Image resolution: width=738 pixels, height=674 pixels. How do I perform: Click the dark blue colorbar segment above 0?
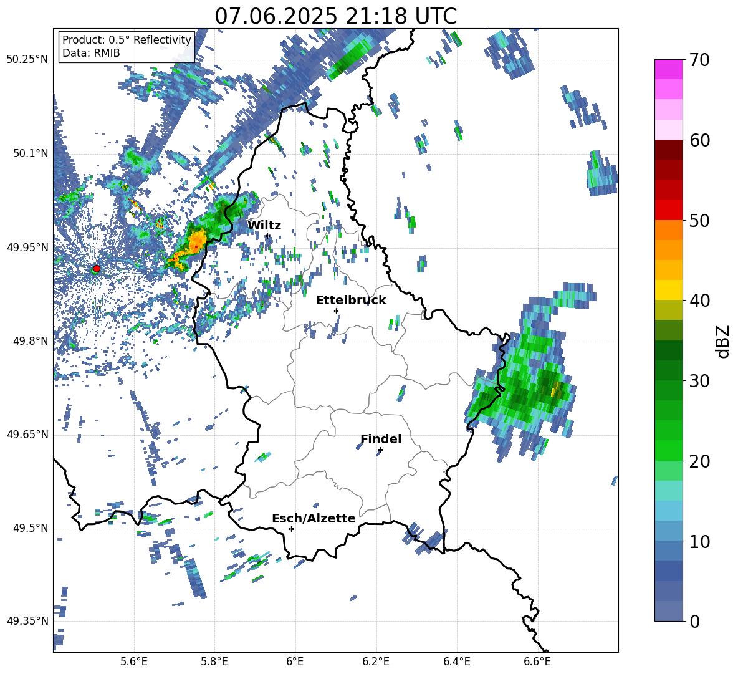point(669,611)
